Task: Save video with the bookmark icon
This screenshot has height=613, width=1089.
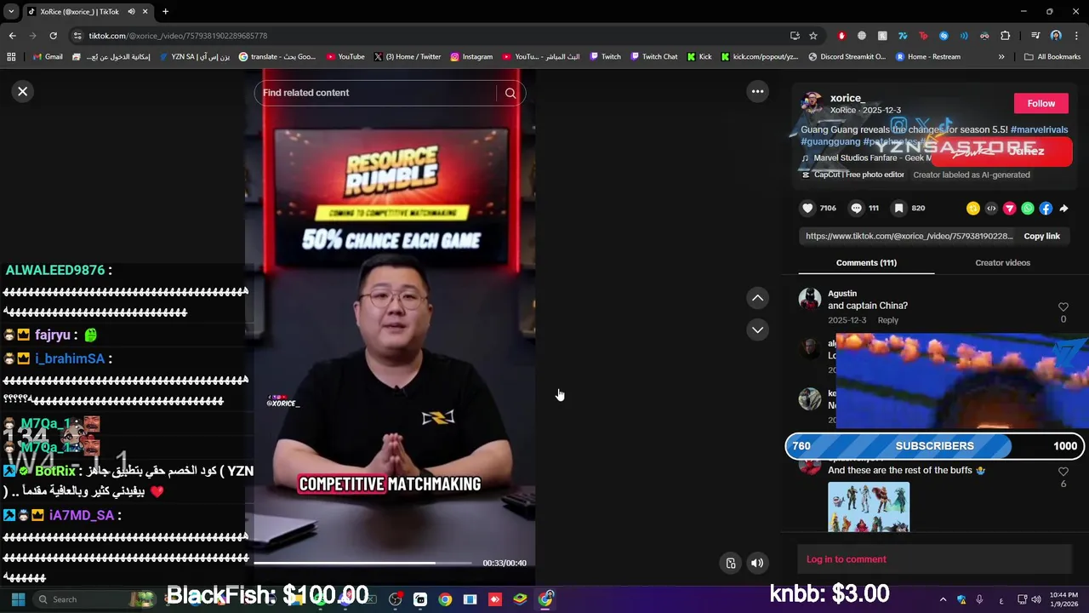Action: pos(898,208)
